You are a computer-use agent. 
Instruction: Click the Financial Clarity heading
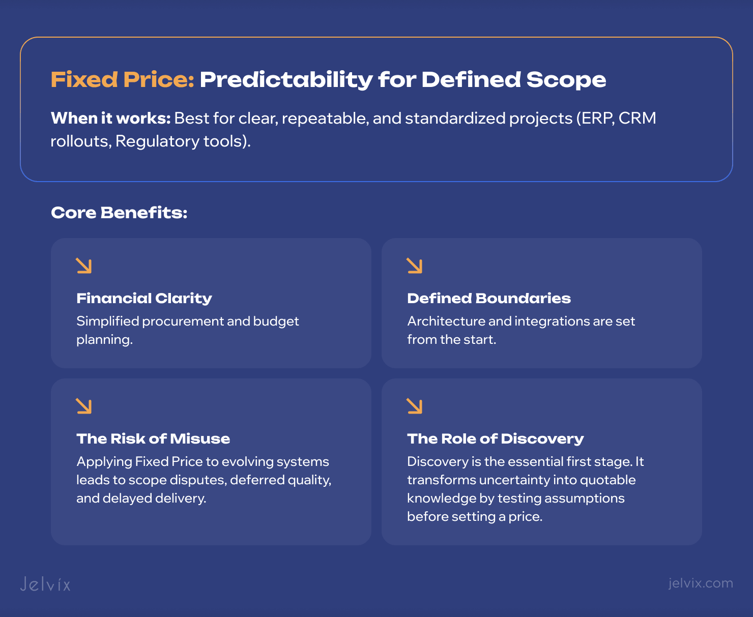point(144,298)
